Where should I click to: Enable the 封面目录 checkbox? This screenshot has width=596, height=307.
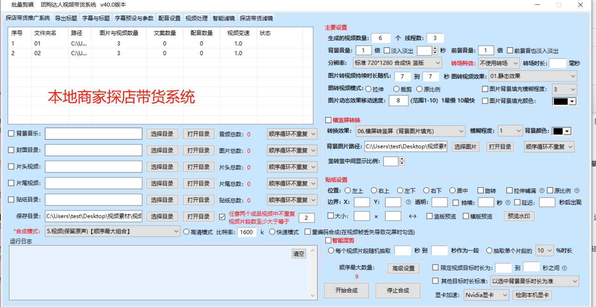(x=11, y=150)
